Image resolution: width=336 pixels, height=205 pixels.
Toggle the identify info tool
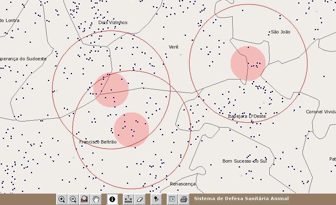point(112,199)
